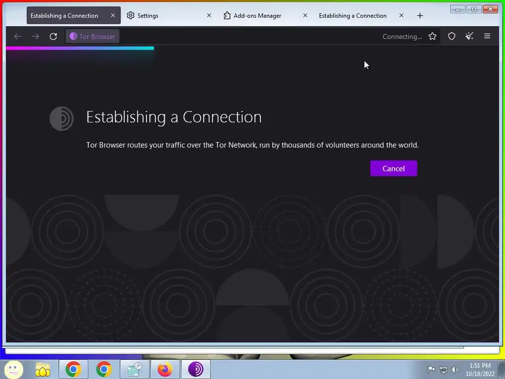Cancel the Tor connection attempt
This screenshot has height=379, width=505.
coord(394,169)
